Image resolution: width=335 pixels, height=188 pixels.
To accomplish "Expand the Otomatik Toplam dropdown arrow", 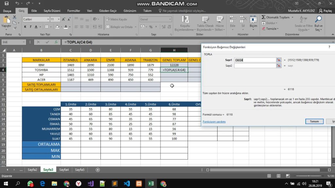I will [x=292, y=17].
